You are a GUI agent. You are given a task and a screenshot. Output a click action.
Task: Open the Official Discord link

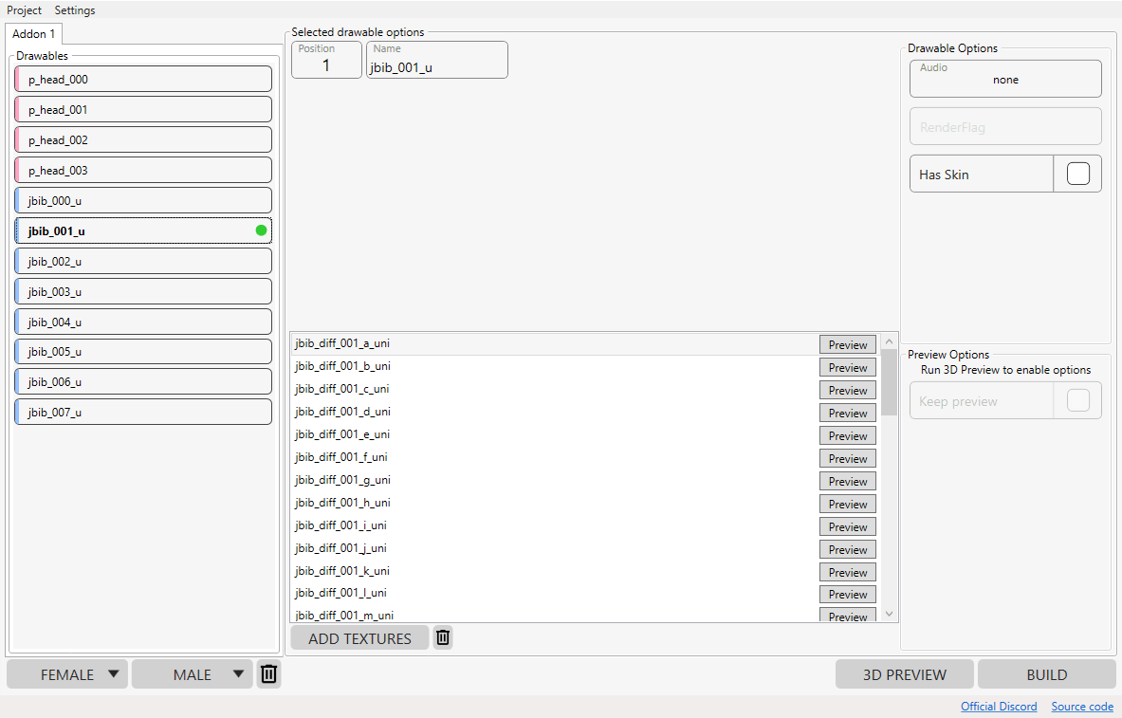pyautogui.click(x=998, y=707)
